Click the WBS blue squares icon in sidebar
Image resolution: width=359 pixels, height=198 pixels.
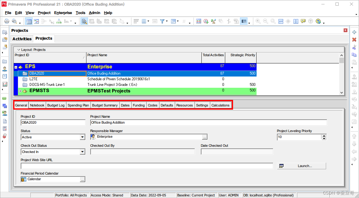click(x=5, y=106)
